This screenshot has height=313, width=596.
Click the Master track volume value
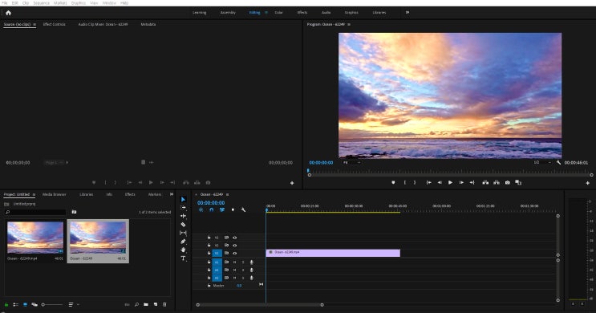point(239,286)
